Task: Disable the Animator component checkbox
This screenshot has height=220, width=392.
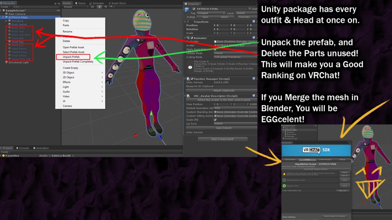Action: pos(192,38)
